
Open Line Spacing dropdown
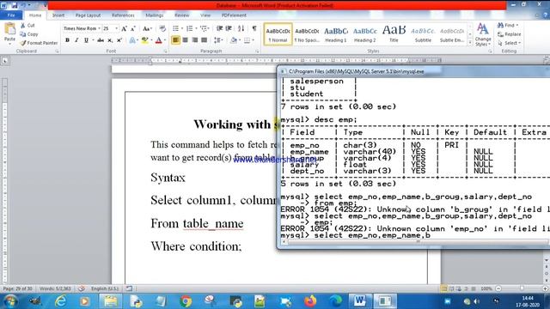217,40
